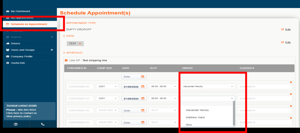Screen dimensions: 300x133
Task: Open Useful Info section
Action: (x=18, y=63)
